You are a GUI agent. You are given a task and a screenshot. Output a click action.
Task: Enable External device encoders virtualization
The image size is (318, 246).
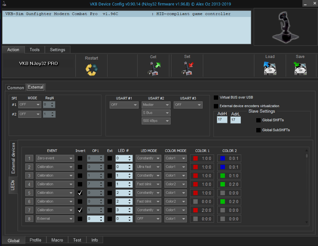(x=216, y=106)
